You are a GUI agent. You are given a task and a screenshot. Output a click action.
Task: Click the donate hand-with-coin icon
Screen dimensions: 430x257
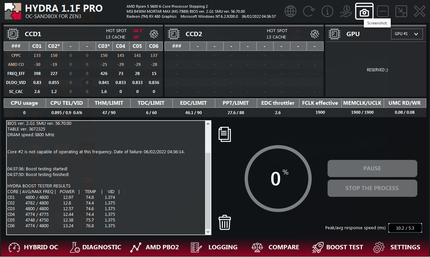346,11
